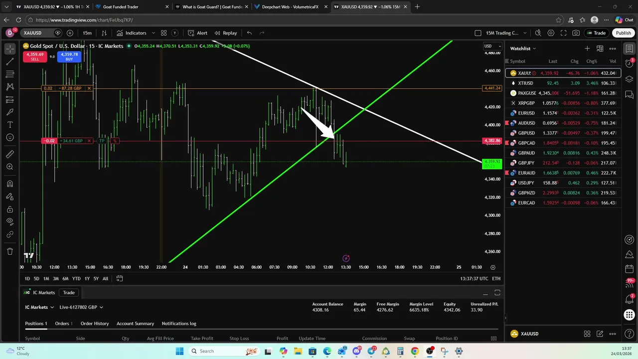Click the blue BUY 4,359.78 button
This screenshot has width=638, height=359.
click(x=69, y=56)
